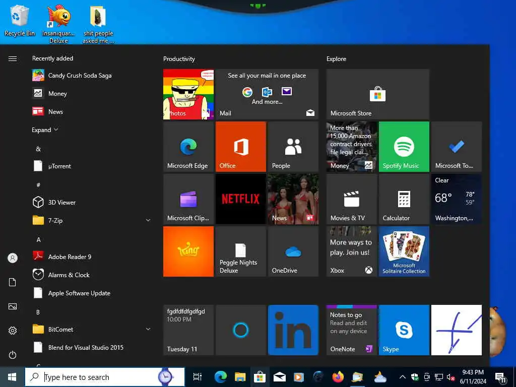Screen dimensions: 516x387
Task: Open the taskbar clock and date
Action: coord(473,377)
